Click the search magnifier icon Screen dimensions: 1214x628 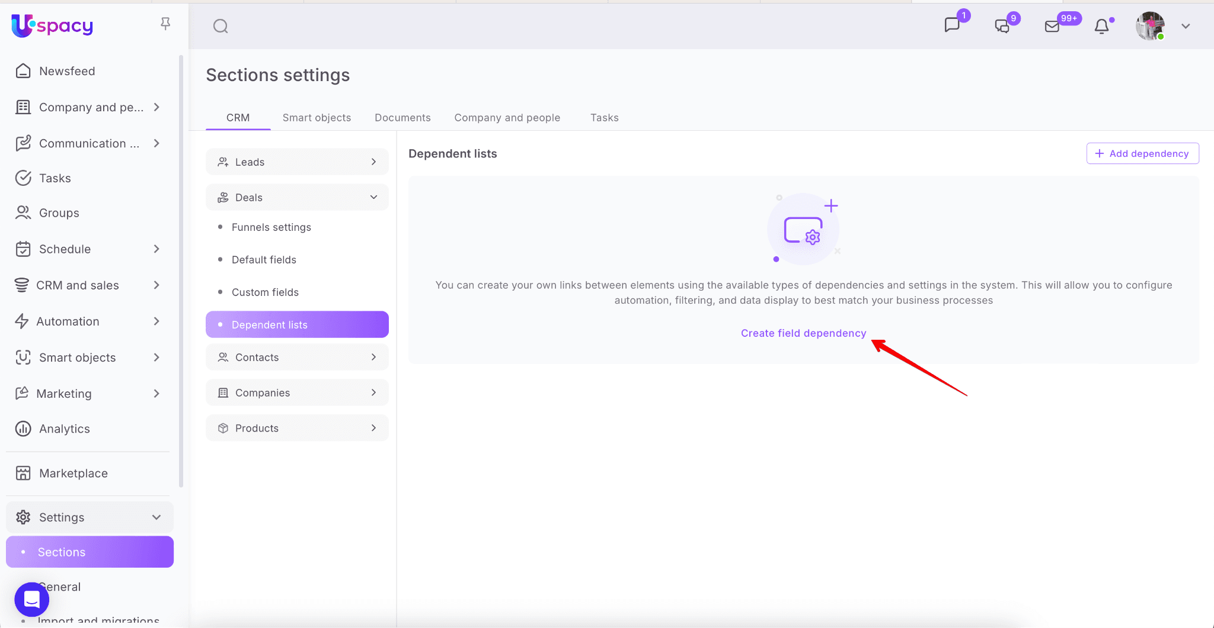click(x=221, y=26)
